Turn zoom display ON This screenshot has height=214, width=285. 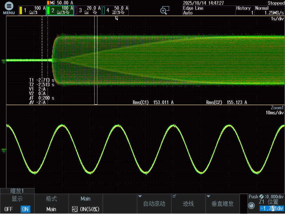[x=25, y=209]
